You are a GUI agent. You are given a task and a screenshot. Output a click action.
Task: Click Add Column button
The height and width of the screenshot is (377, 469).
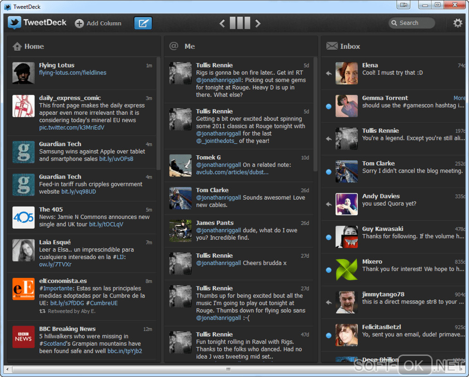coord(98,23)
